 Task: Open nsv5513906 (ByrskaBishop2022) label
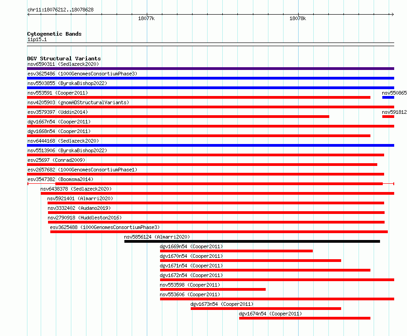click(67, 150)
